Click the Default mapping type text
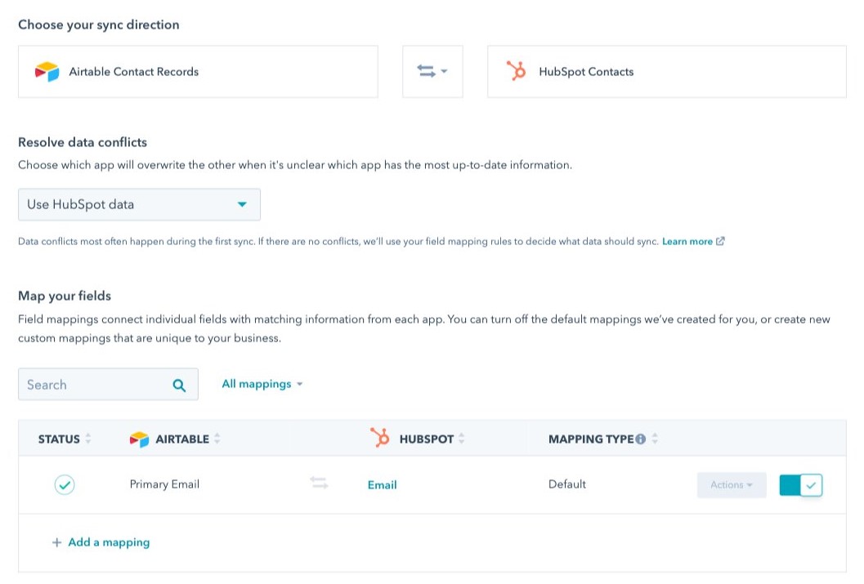The image size is (864, 584). [x=567, y=484]
